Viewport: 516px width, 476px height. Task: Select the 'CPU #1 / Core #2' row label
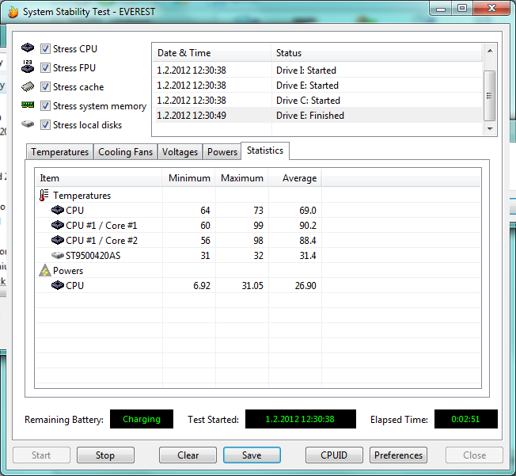tap(101, 241)
